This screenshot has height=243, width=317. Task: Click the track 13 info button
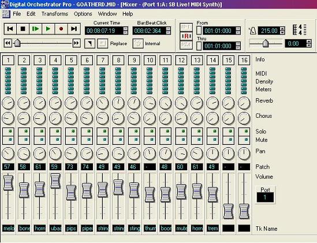point(197,60)
